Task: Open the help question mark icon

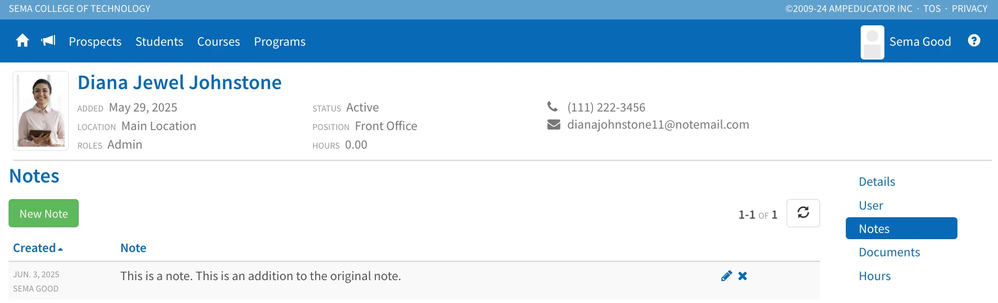Action: [974, 41]
